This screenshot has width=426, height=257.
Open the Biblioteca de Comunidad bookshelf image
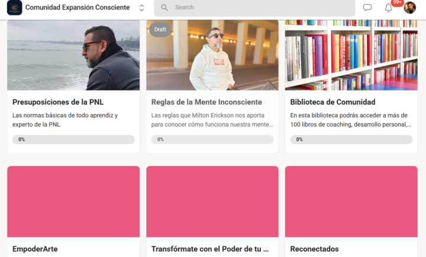coord(351,55)
